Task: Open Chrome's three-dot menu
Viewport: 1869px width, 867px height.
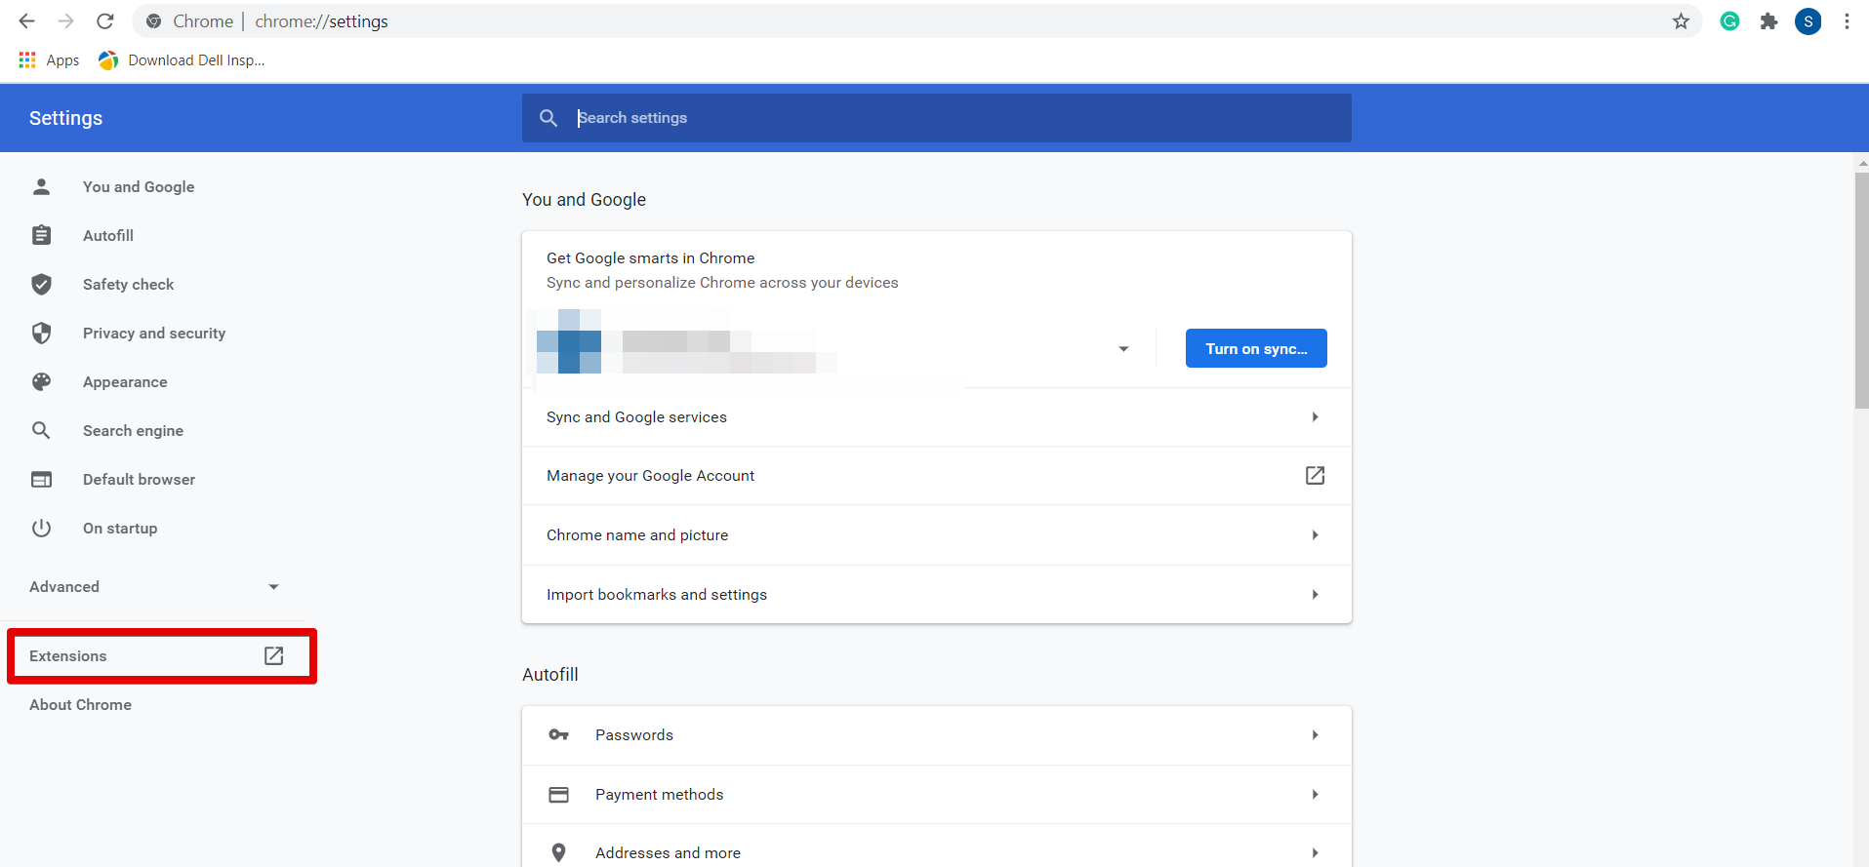Action: pyautogui.click(x=1847, y=21)
